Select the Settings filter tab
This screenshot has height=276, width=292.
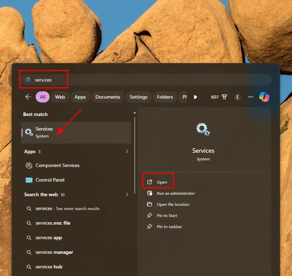click(x=139, y=97)
